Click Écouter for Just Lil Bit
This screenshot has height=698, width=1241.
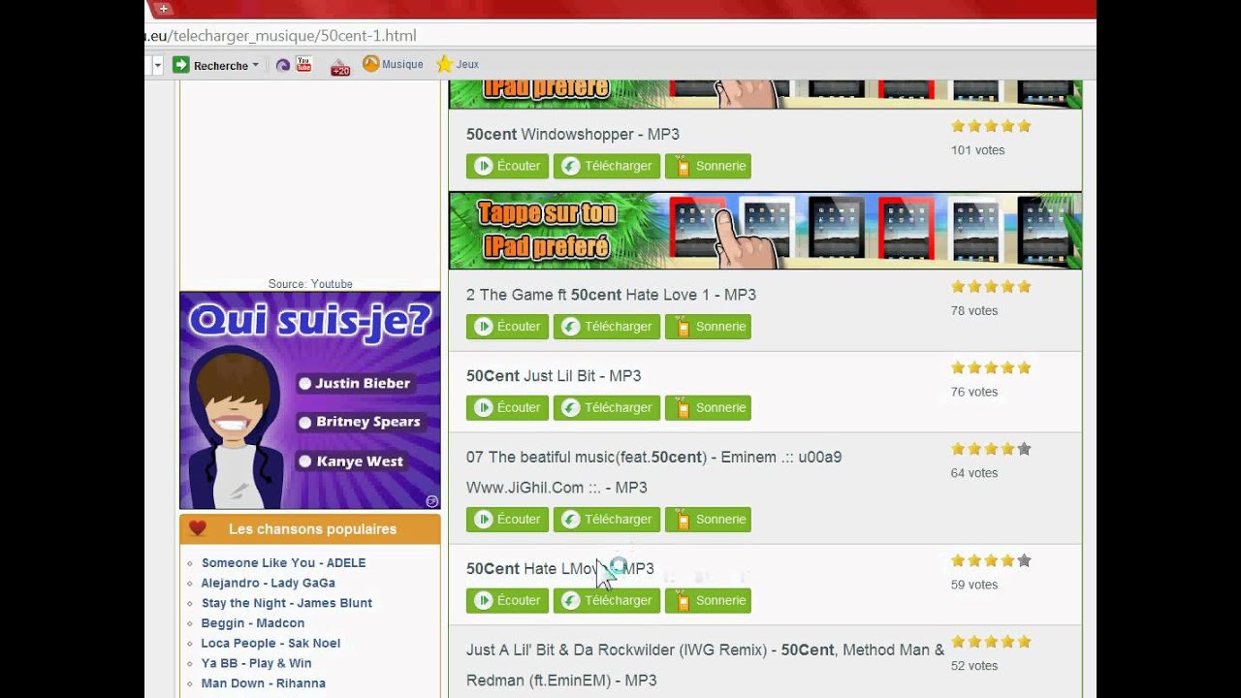507,408
